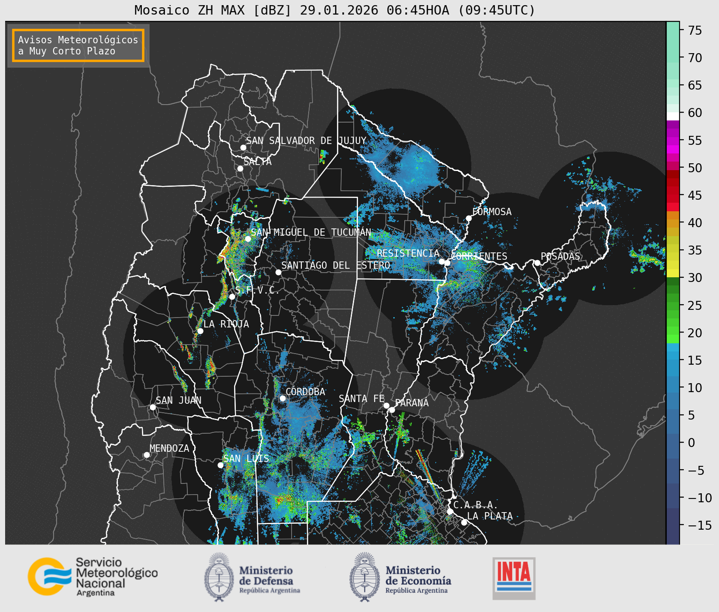Screen dimensions: 719x612
Task: Select the San Salvador de Jujuy city marker
Action: pos(243,147)
